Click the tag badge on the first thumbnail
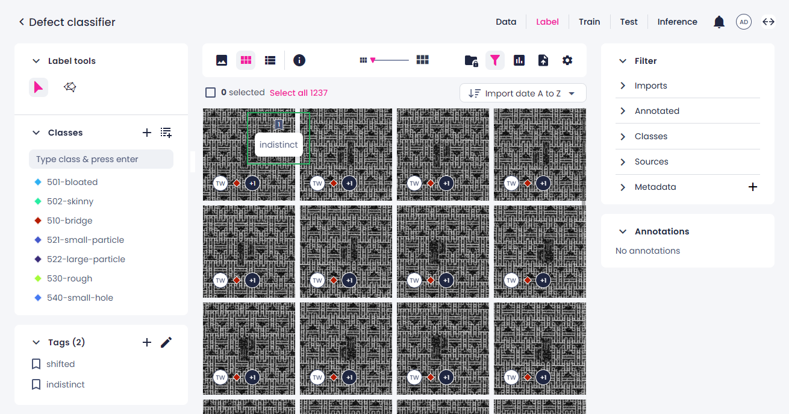The width and height of the screenshot is (789, 414). pyautogui.click(x=279, y=125)
